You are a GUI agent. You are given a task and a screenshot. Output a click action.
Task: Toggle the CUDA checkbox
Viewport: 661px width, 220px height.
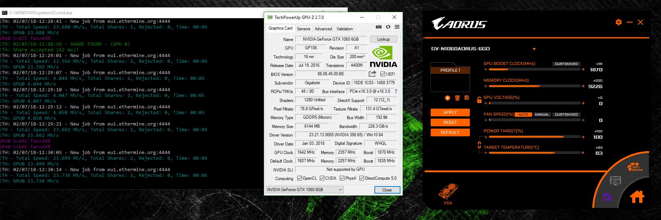click(322, 178)
